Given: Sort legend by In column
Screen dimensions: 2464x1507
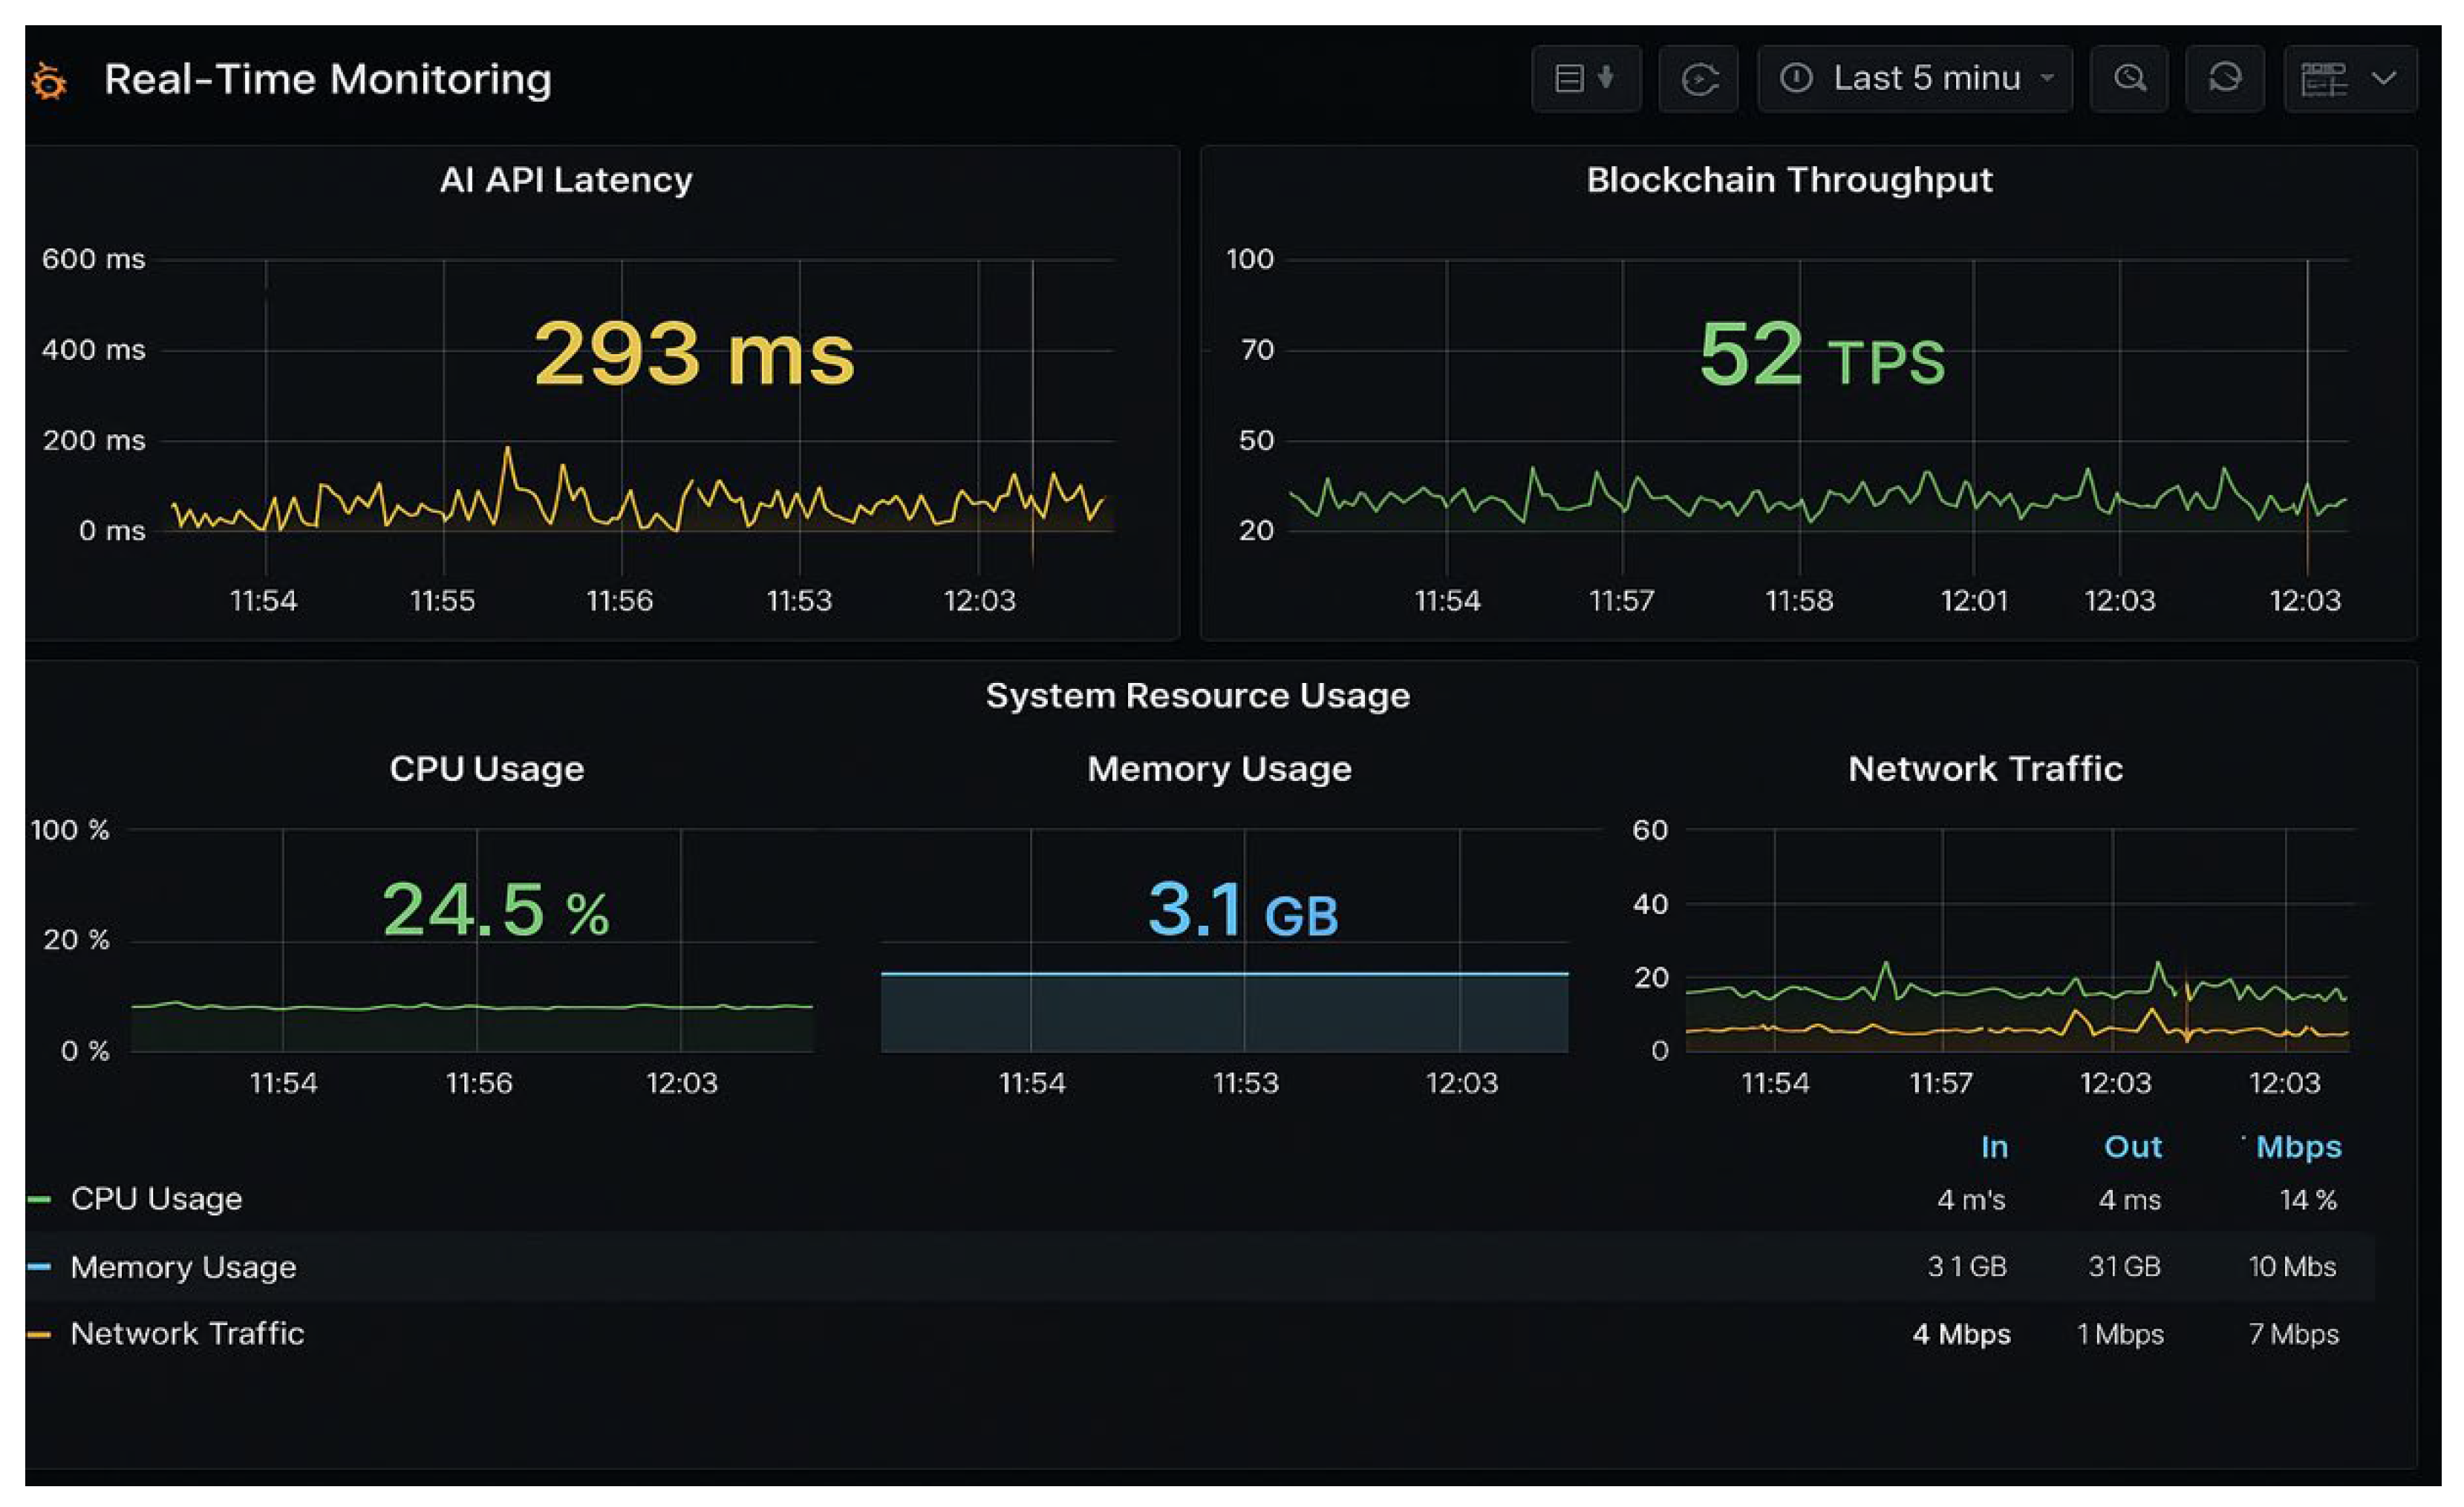Looking at the screenshot, I should tap(1994, 1147).
